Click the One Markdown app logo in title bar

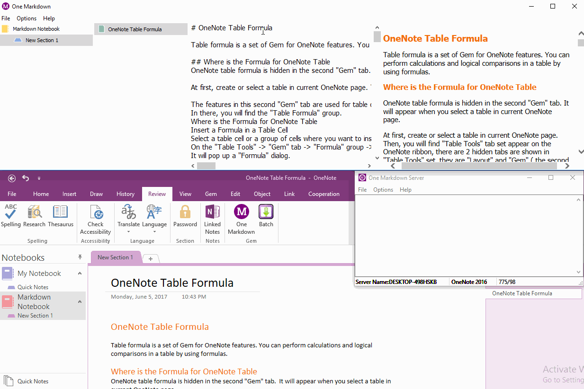tap(6, 6)
